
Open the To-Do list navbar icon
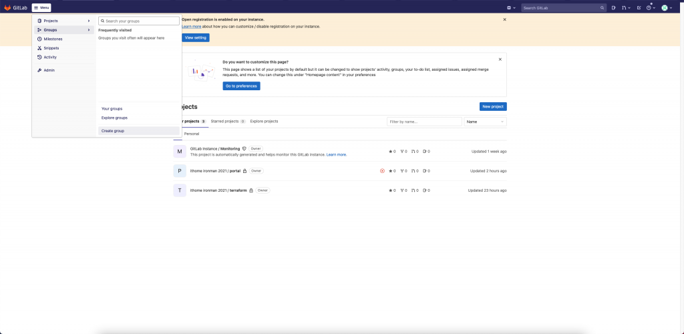[x=639, y=8]
